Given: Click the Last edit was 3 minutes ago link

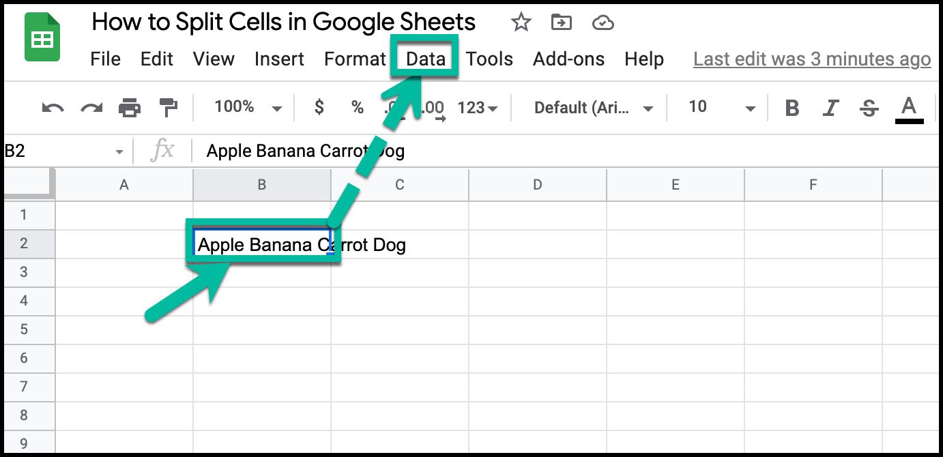Looking at the screenshot, I should (x=811, y=59).
